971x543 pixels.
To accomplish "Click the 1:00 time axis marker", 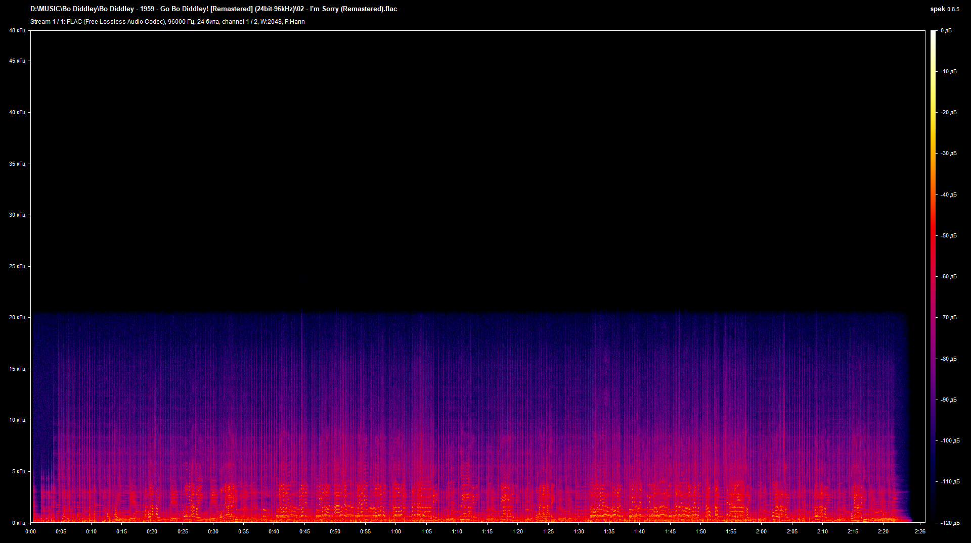I will point(396,532).
